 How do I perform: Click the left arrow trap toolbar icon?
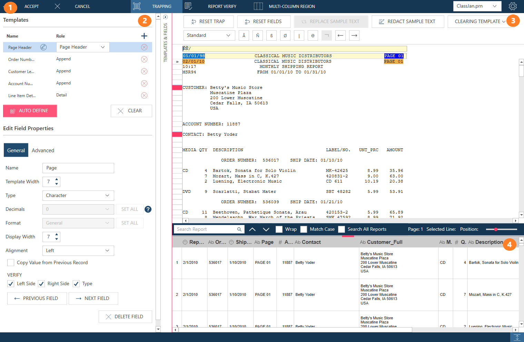coord(340,35)
